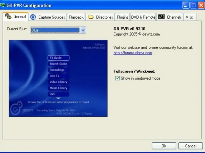Click TV Guide in skin preview
This screenshot has width=205, height=153.
[x=58, y=58]
